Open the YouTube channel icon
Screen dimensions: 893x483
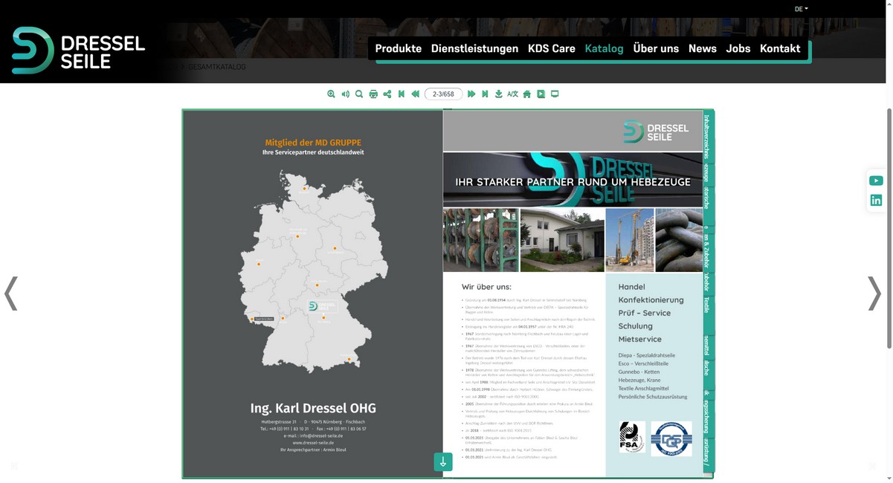[876, 181]
